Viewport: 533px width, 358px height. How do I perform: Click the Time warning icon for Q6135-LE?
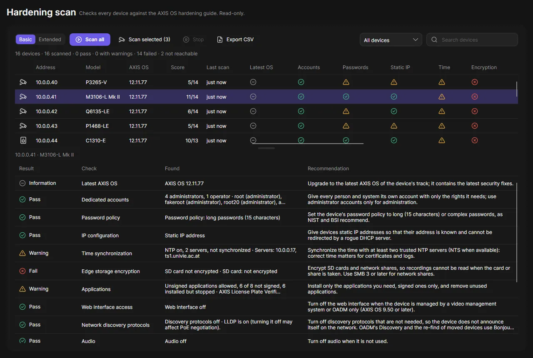(x=441, y=112)
